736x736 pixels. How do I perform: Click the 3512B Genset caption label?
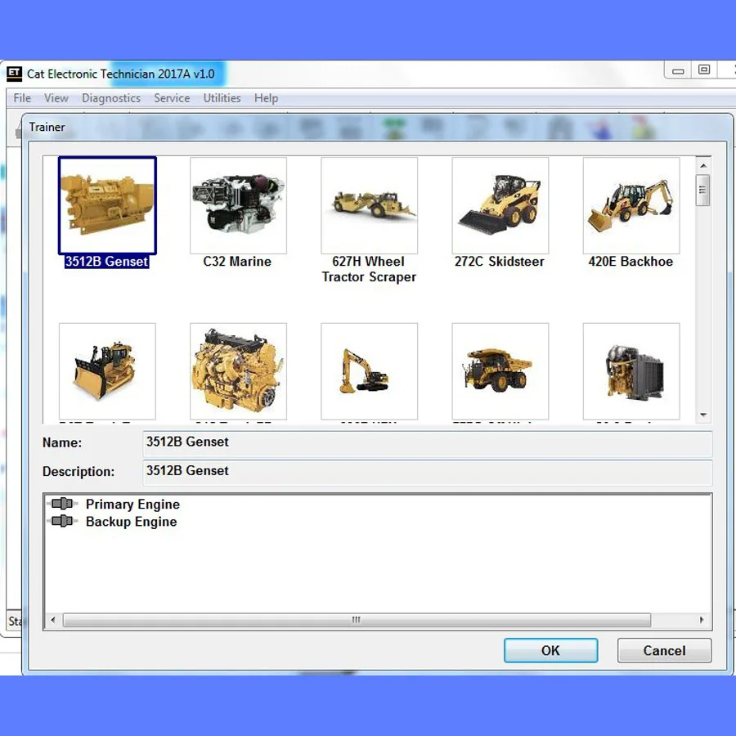point(106,262)
